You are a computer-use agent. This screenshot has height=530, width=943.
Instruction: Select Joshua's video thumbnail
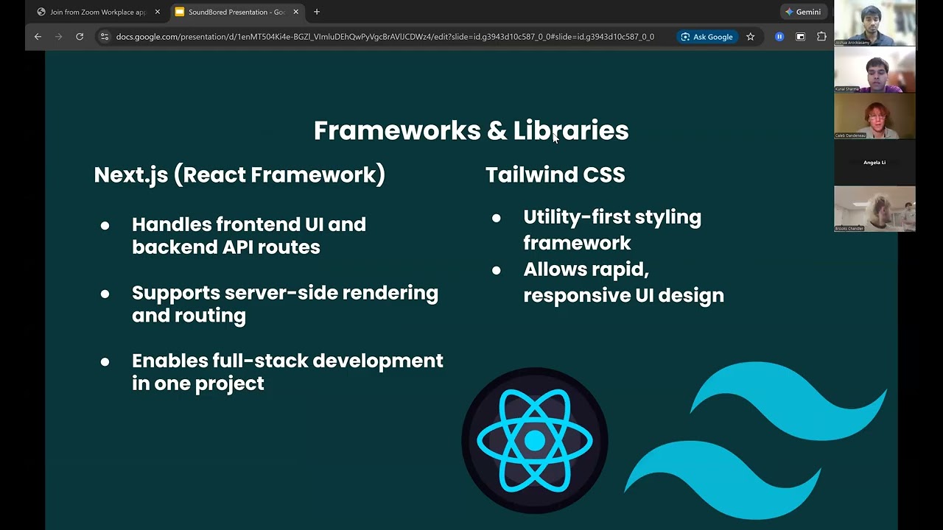[x=874, y=23]
